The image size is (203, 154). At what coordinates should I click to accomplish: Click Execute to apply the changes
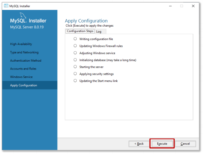pyautogui.click(x=162, y=144)
